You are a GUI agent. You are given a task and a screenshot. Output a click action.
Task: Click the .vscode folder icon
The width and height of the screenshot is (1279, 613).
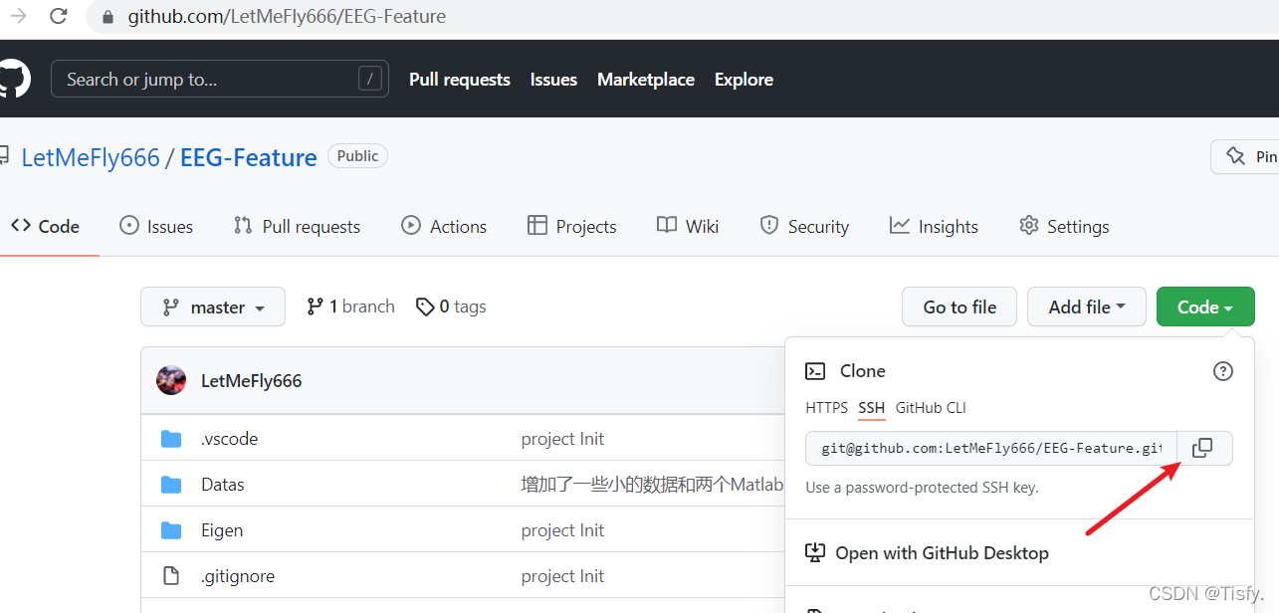pos(171,439)
